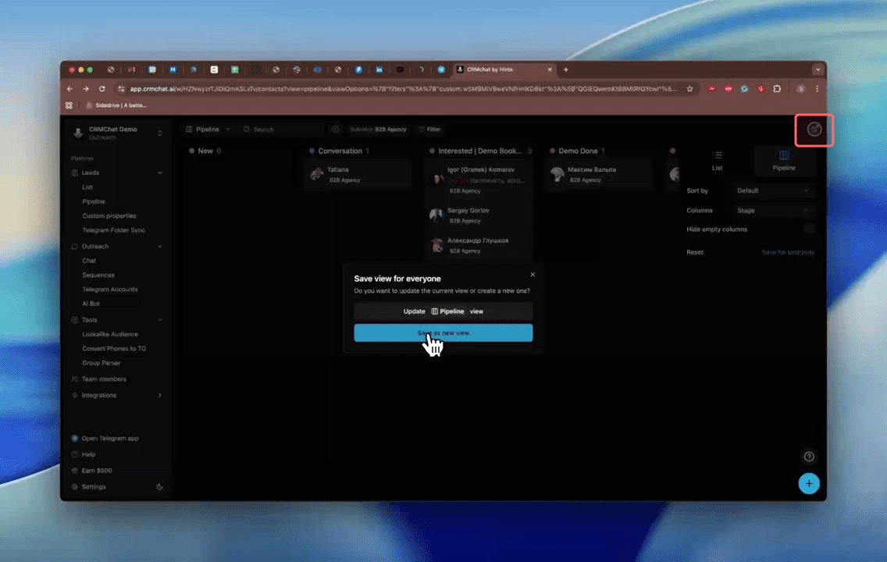Open Sidedrive bookmark
Viewport: 887px width, 562px height.
pos(116,105)
